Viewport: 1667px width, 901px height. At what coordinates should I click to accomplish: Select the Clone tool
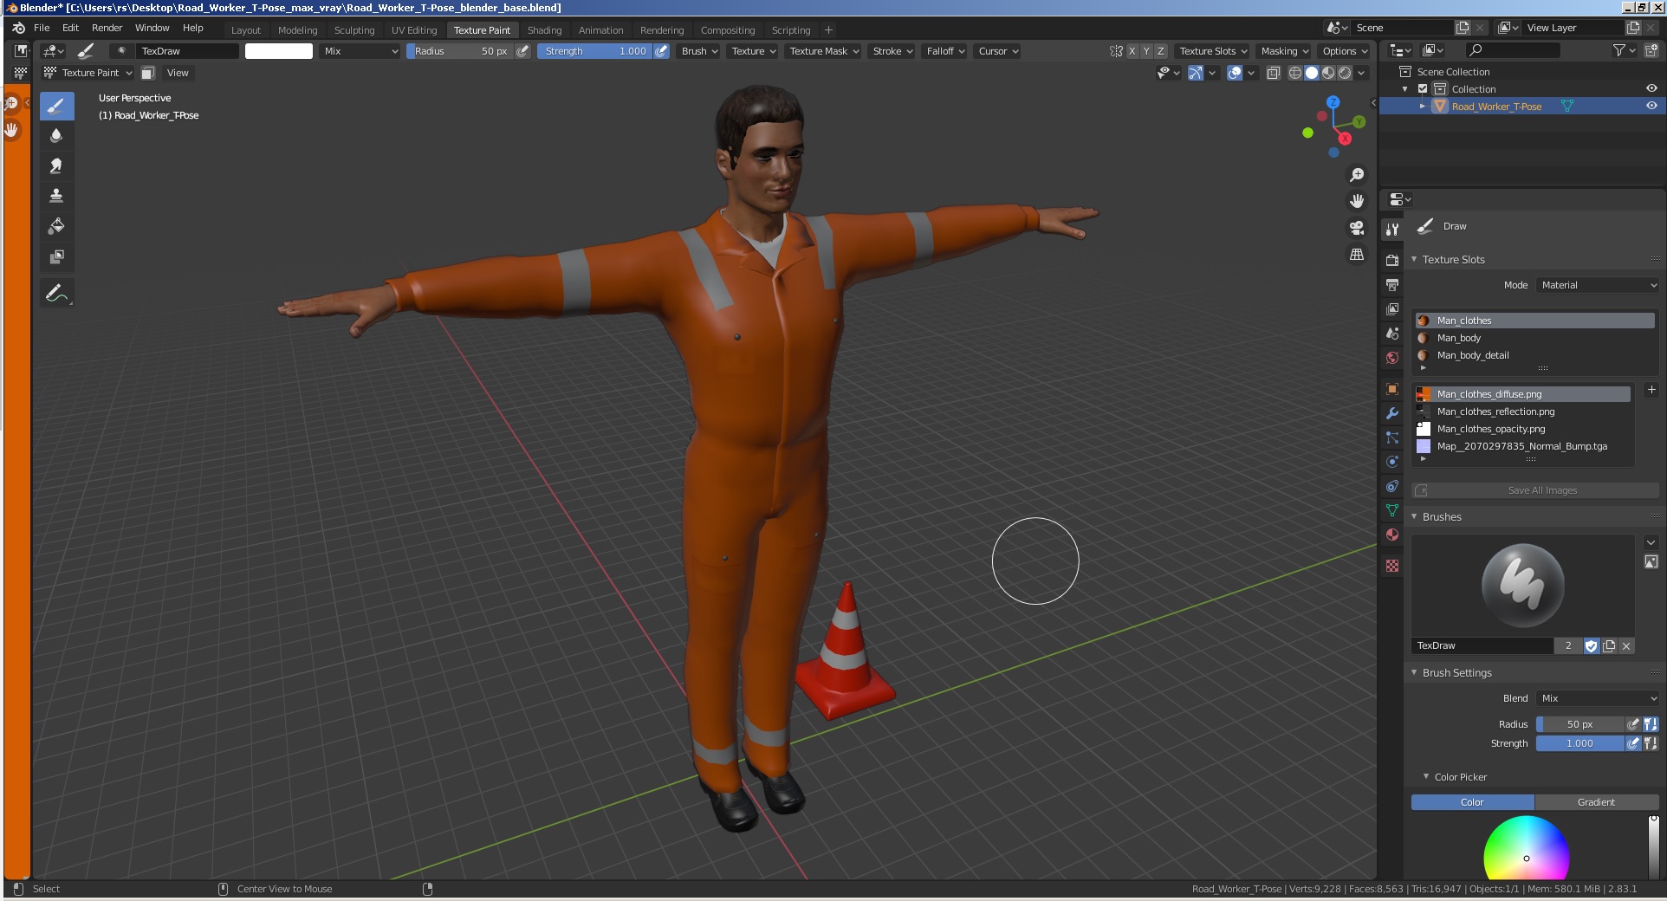coord(56,196)
